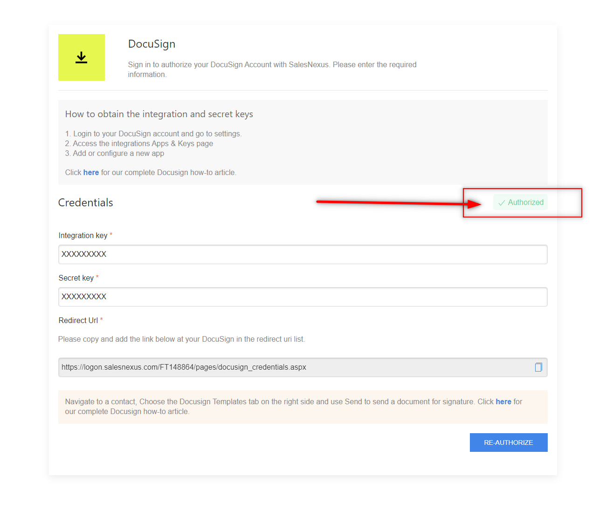Click the Authorized status badge
Viewport: 599px width, 513px height.
pos(521,203)
